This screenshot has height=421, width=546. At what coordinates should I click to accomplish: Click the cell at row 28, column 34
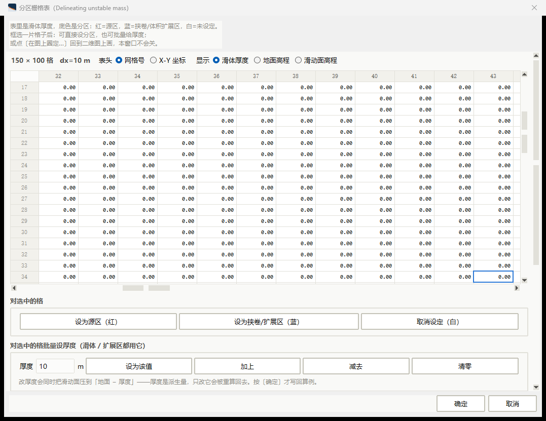coord(137,210)
